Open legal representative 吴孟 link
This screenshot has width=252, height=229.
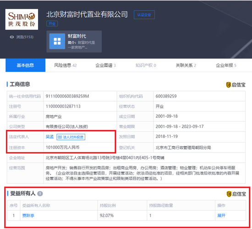click(49, 137)
